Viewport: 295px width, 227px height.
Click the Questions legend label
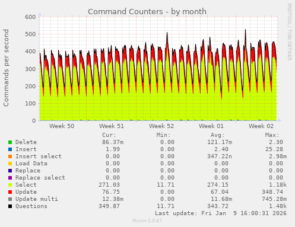(x=31, y=206)
